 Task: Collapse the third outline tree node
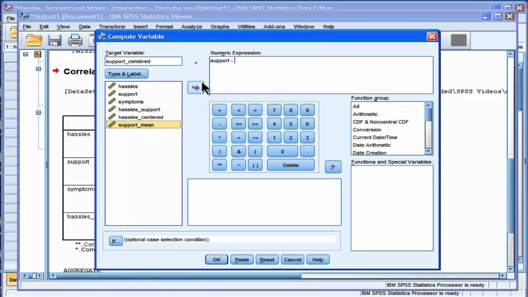tap(38, 113)
